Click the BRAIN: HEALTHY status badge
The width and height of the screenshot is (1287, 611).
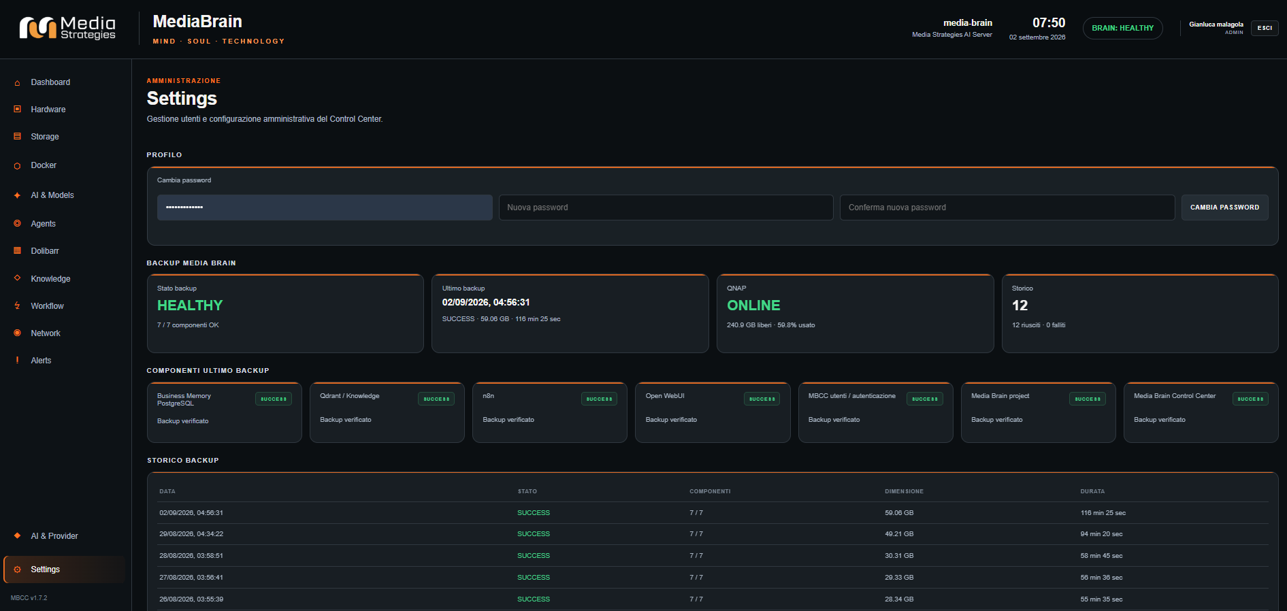(1122, 28)
